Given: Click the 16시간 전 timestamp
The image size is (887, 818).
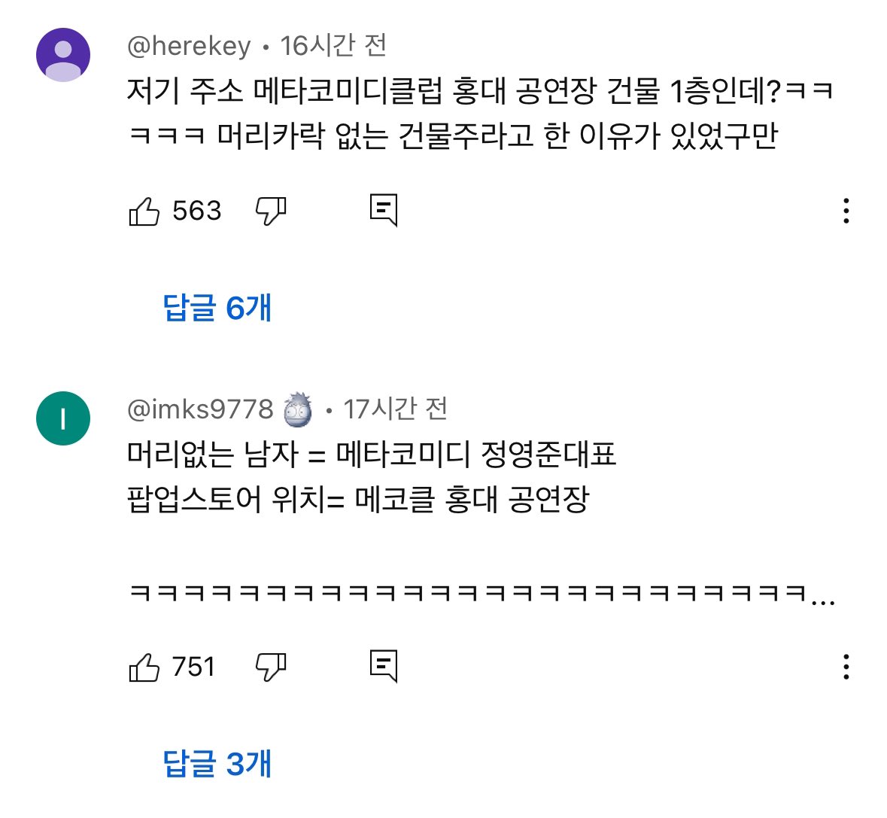Looking at the screenshot, I should pyautogui.click(x=333, y=47).
